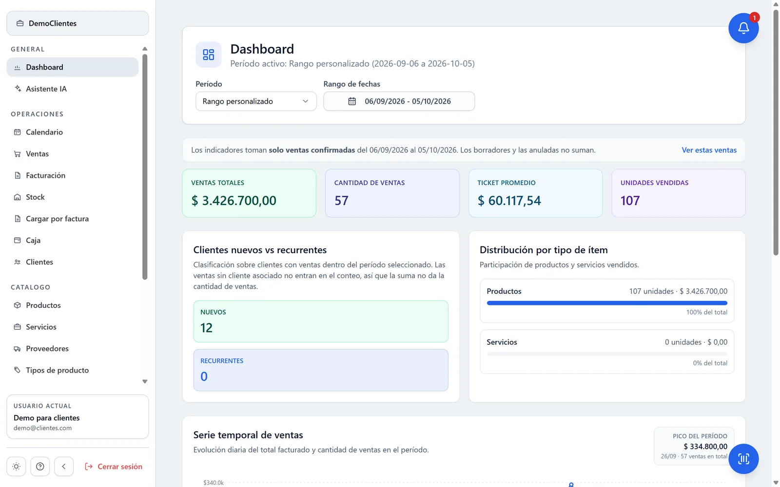
Task: Click the DemoClientes workspace button
Action: tap(78, 23)
